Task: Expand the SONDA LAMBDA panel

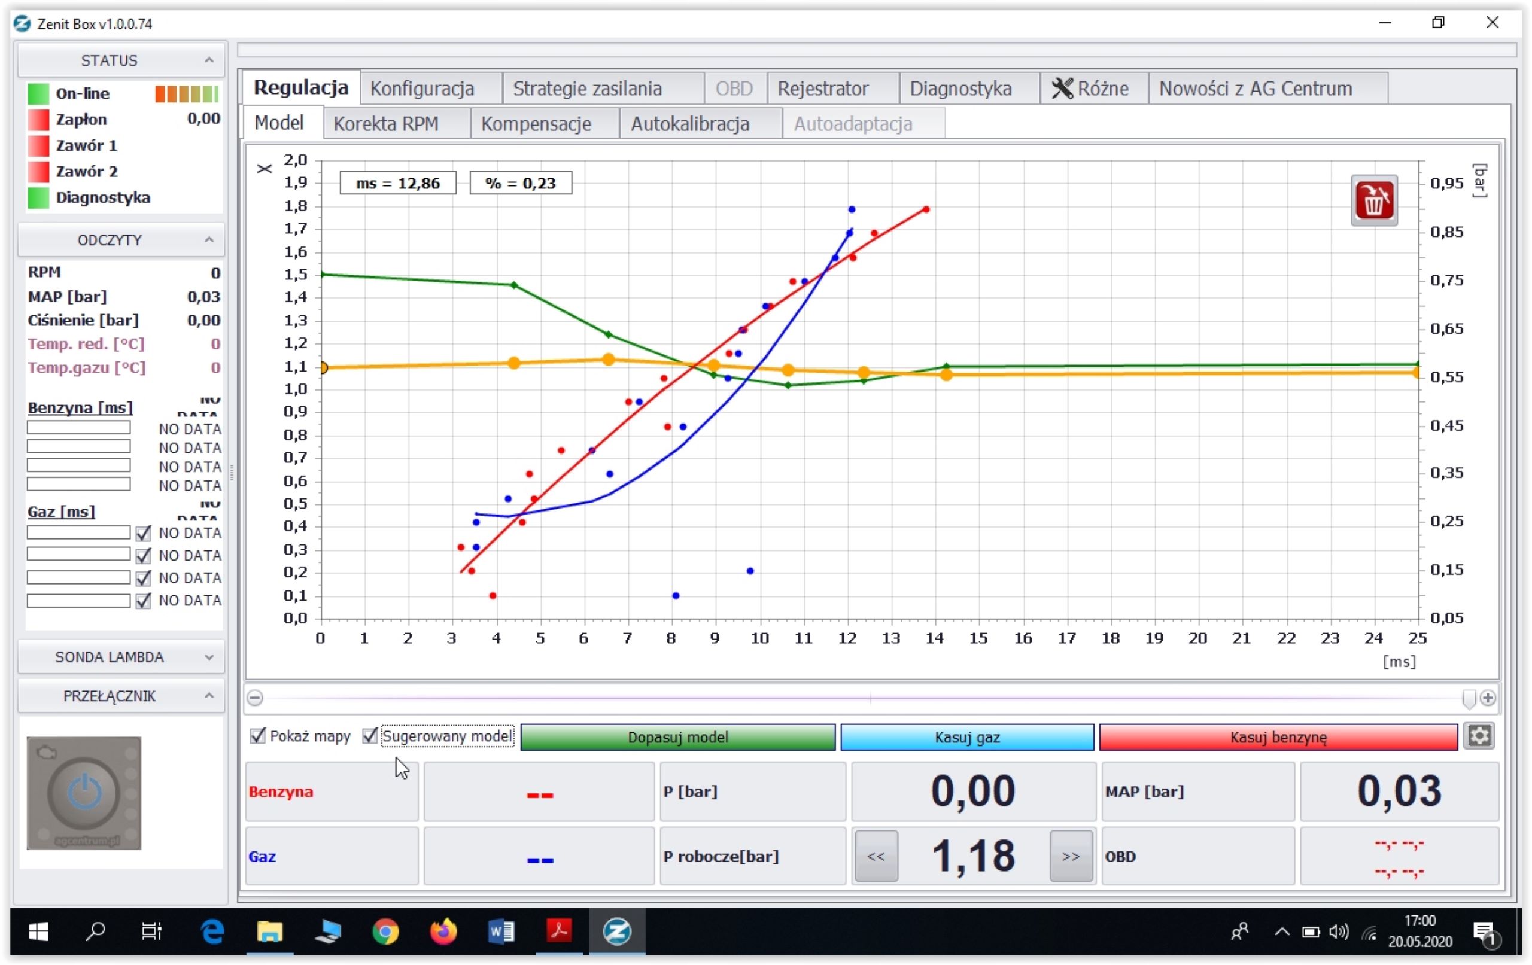Action: click(x=209, y=657)
